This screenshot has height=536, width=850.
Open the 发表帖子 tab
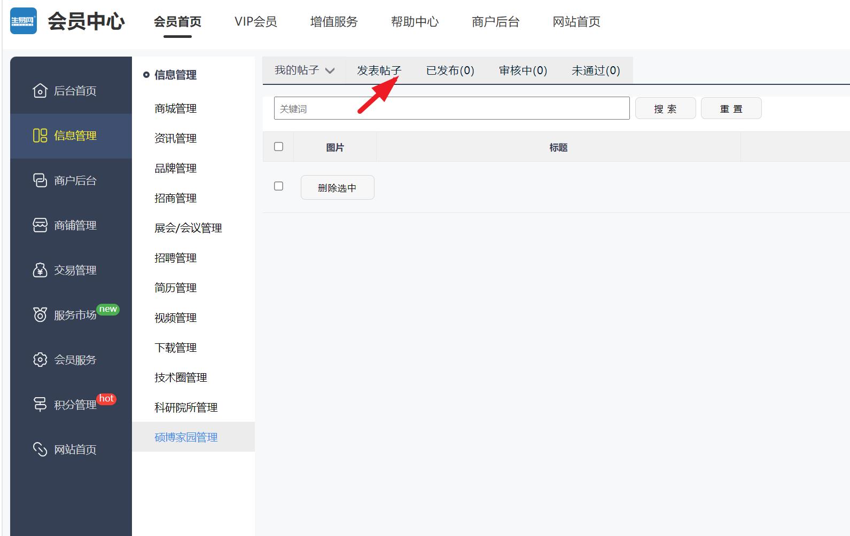pos(379,70)
